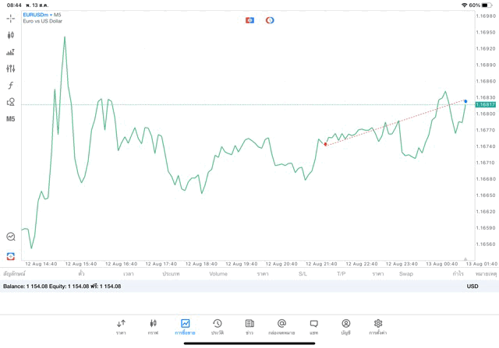The height and width of the screenshot is (348, 499).
Task: Open the การตั้งค่า settings tab
Action: pyautogui.click(x=378, y=326)
